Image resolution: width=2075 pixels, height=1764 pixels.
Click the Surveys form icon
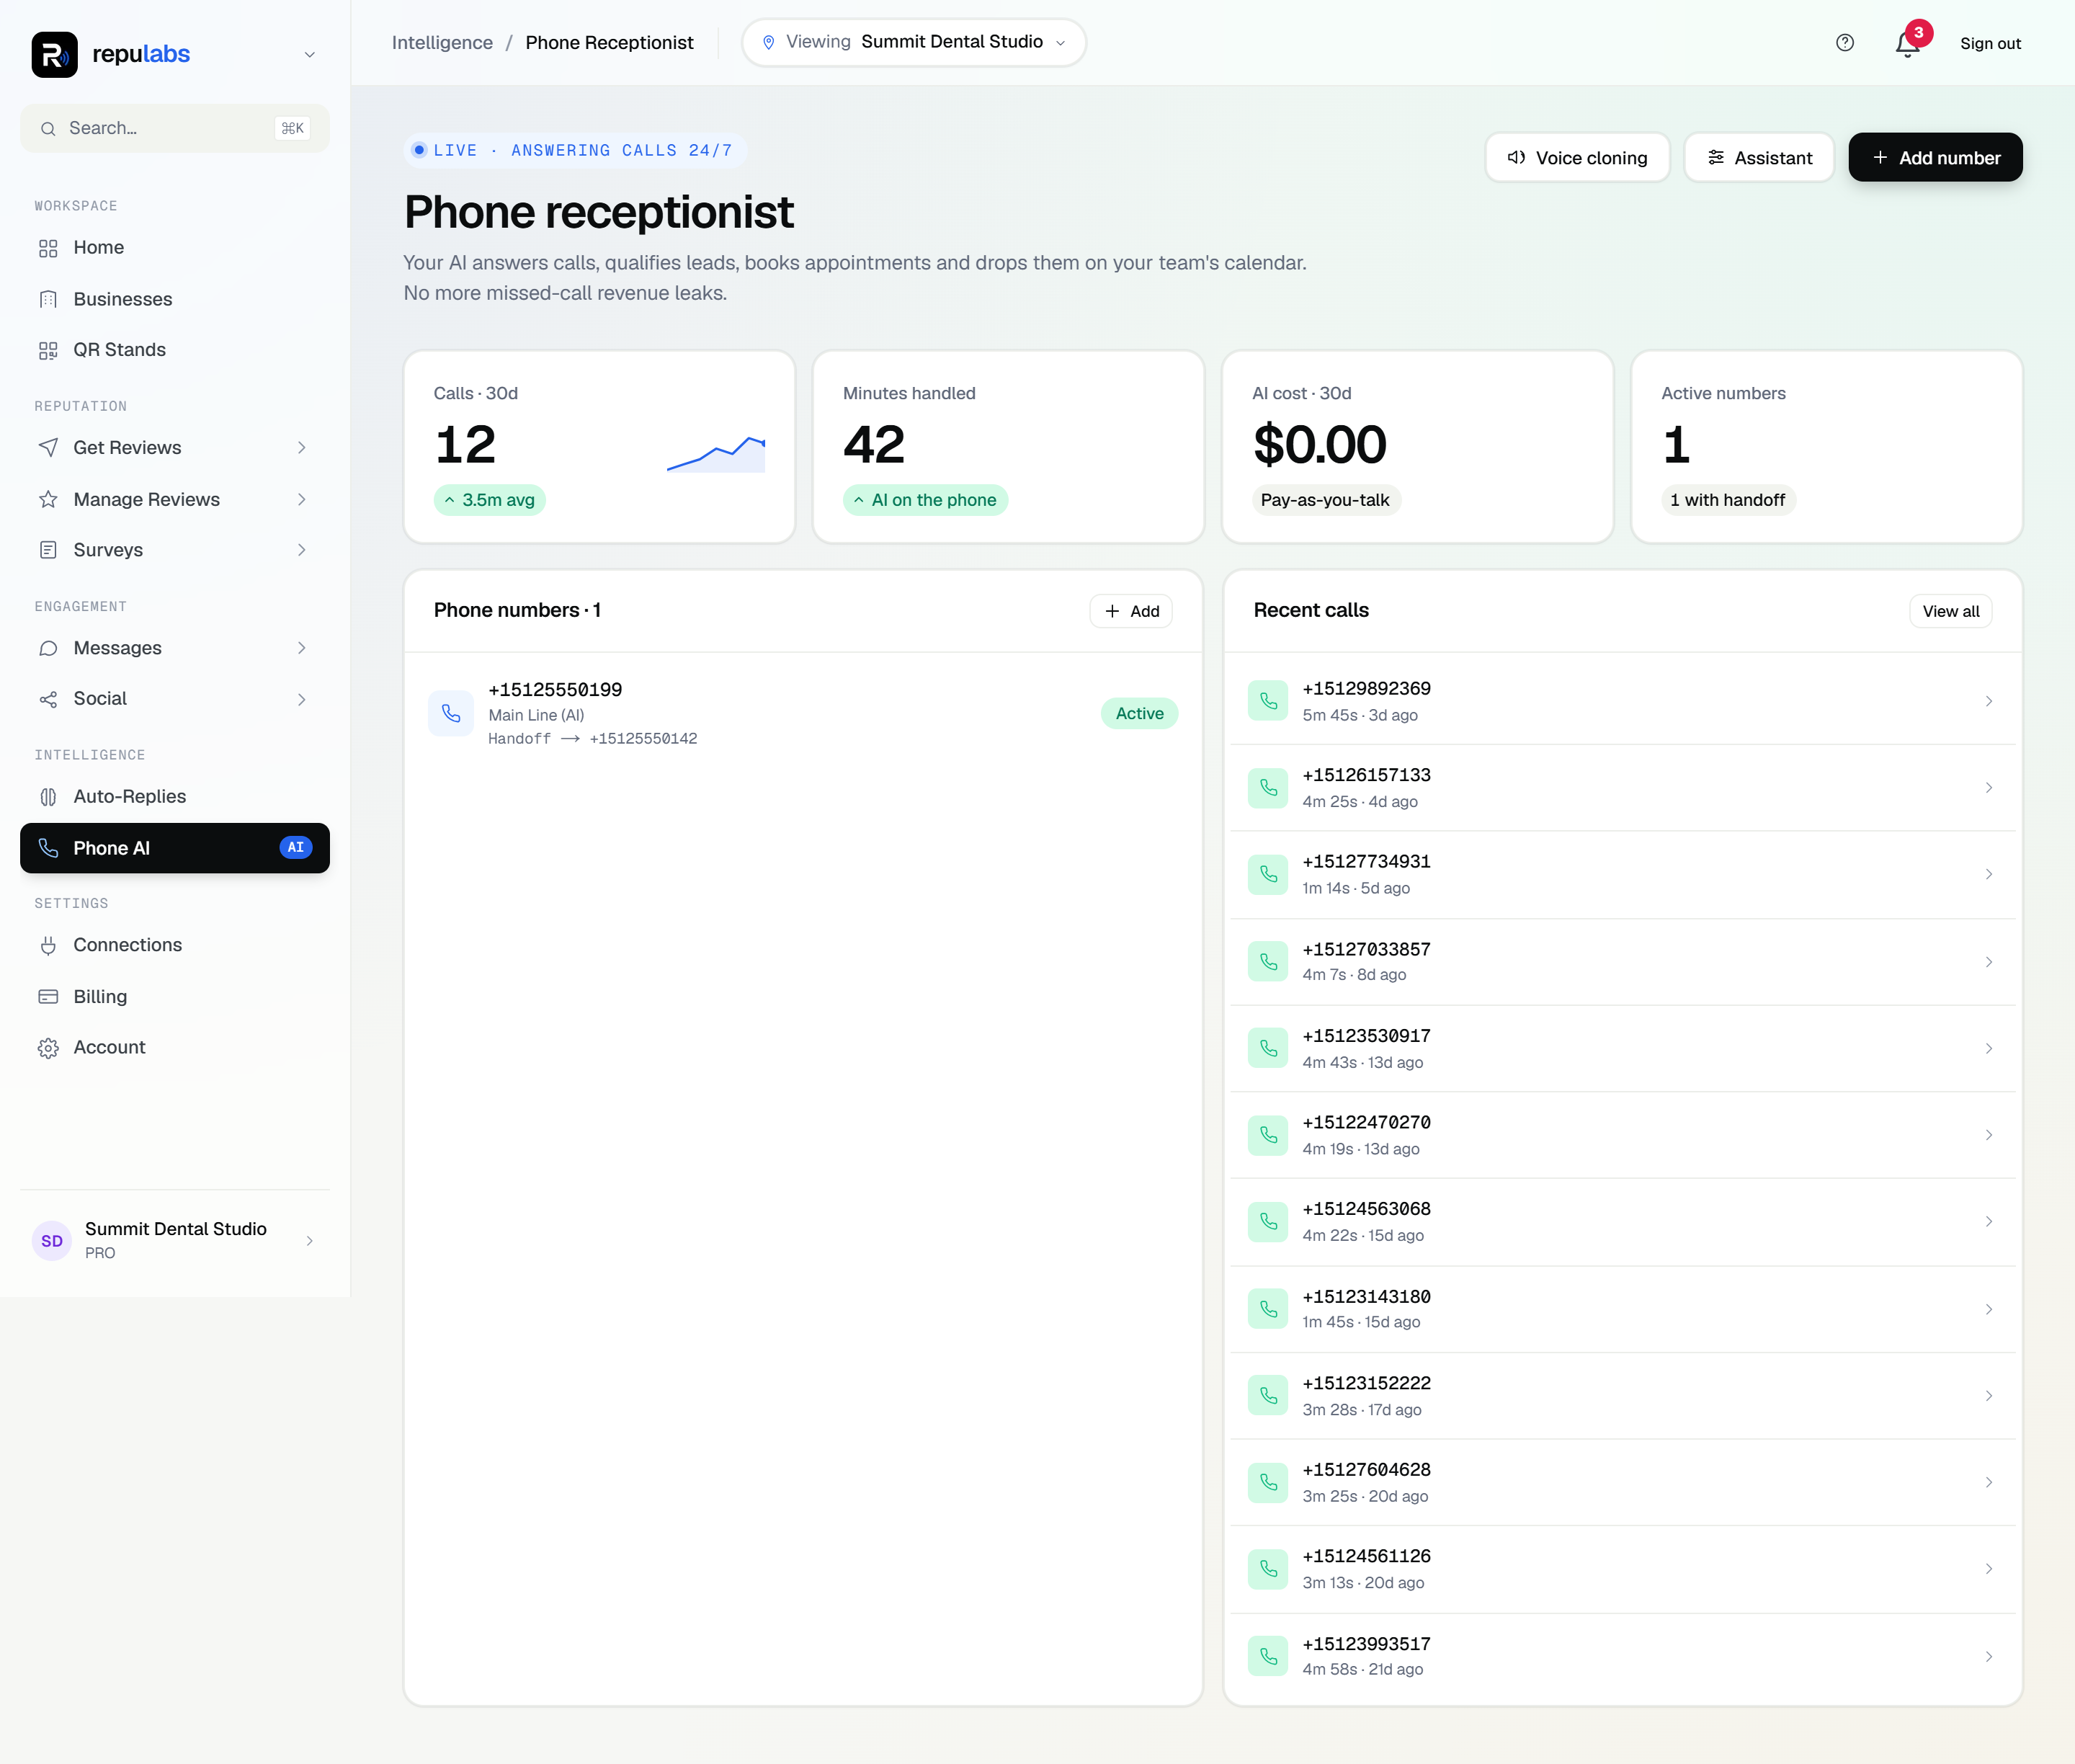point(48,550)
